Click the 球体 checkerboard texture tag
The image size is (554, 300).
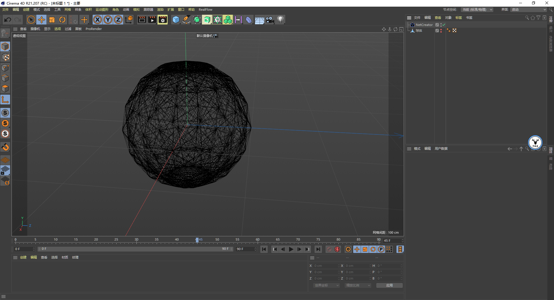pyautogui.click(x=454, y=30)
